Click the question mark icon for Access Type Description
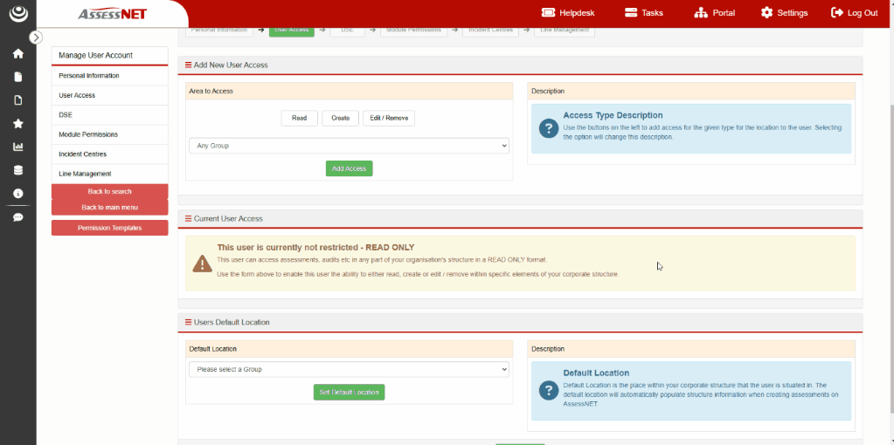This screenshot has height=445, width=894. [548, 128]
